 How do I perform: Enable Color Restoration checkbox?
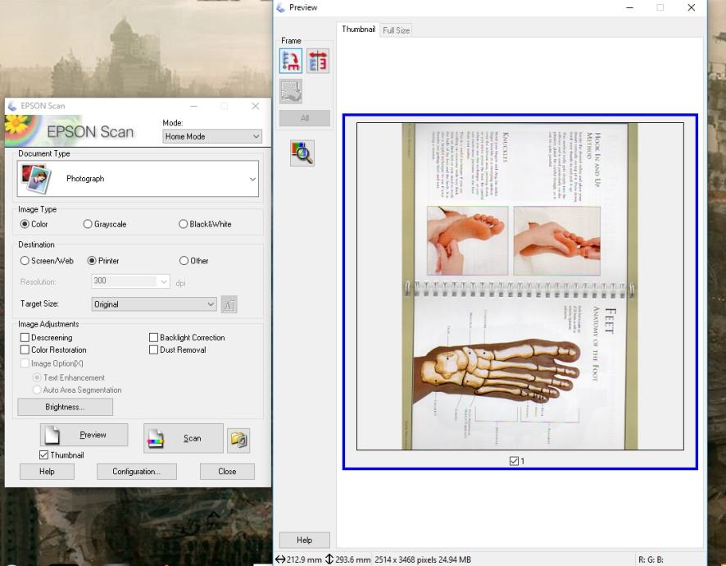25,350
